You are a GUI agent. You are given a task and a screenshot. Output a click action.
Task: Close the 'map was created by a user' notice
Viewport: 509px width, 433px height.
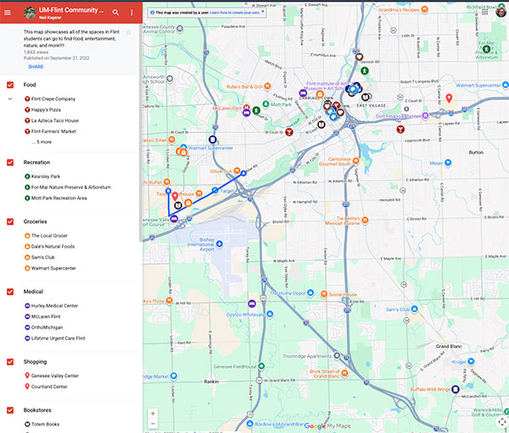point(263,11)
